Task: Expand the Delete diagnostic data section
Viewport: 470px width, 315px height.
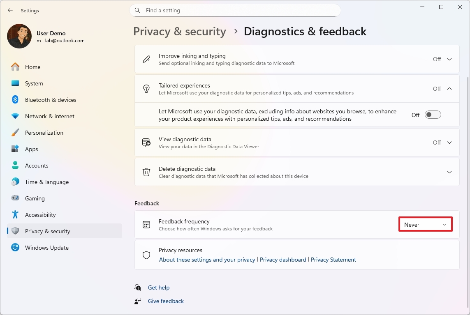Action: [x=449, y=172]
